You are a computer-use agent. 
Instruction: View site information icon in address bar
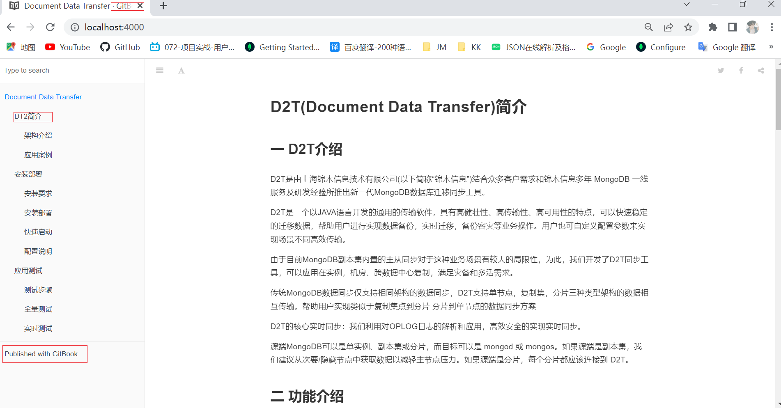pyautogui.click(x=75, y=27)
